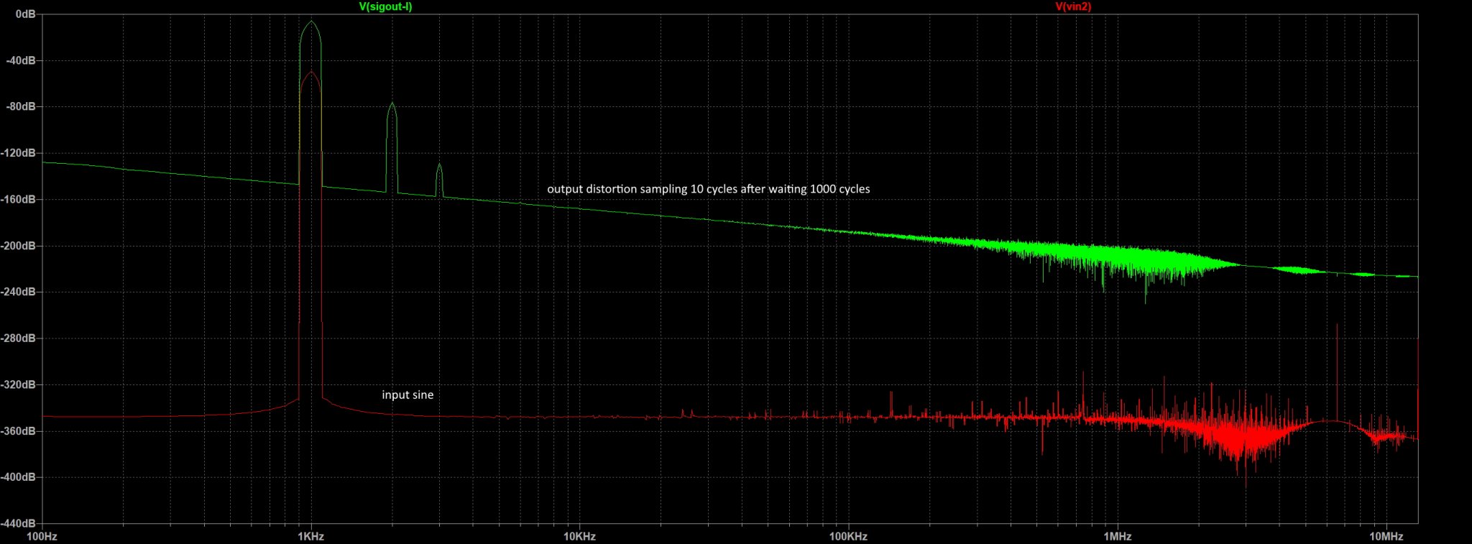Click the -120dB y-axis label
Image resolution: width=1472 pixels, height=544 pixels.
(19, 153)
